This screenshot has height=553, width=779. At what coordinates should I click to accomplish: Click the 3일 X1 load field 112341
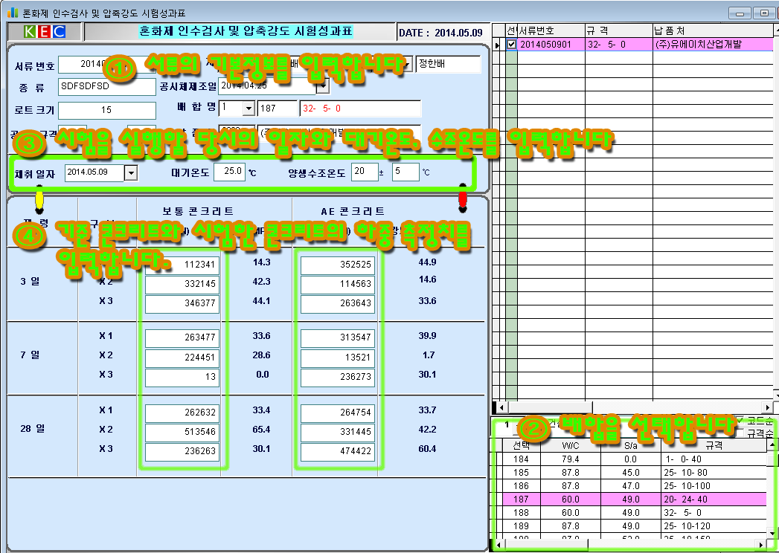182,265
